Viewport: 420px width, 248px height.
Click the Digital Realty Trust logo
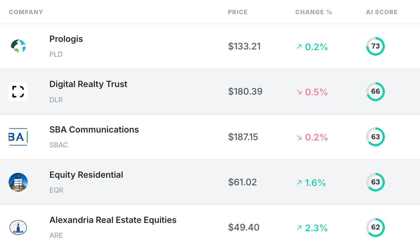tap(18, 92)
